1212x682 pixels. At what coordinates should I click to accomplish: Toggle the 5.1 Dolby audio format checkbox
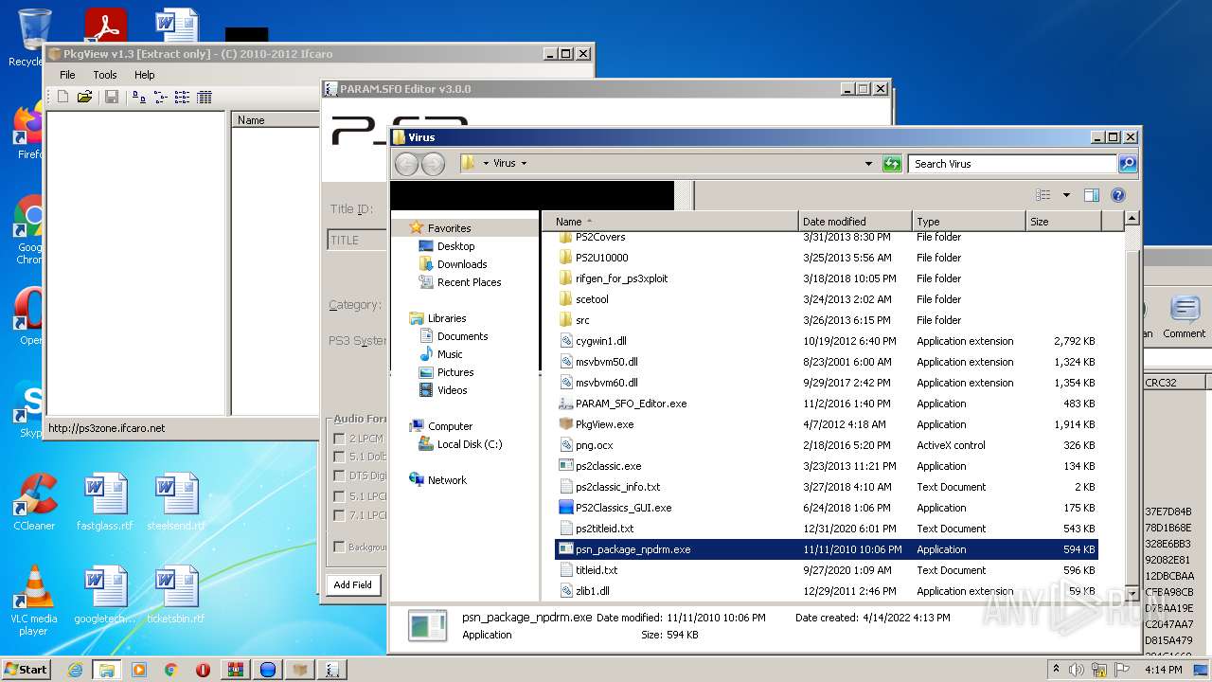point(339,458)
